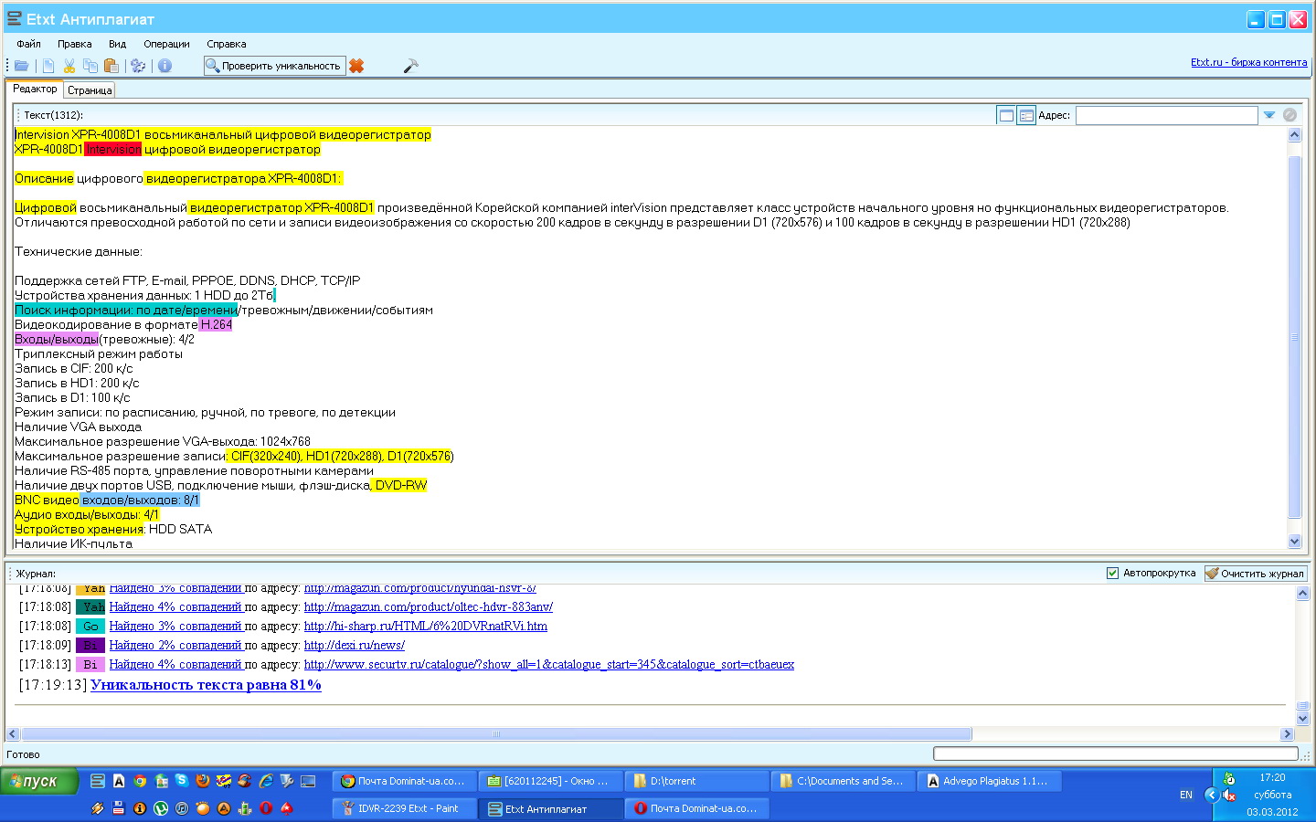Launch Opera from quick launch bar
Screen dimensions: 1316x822
[266, 808]
